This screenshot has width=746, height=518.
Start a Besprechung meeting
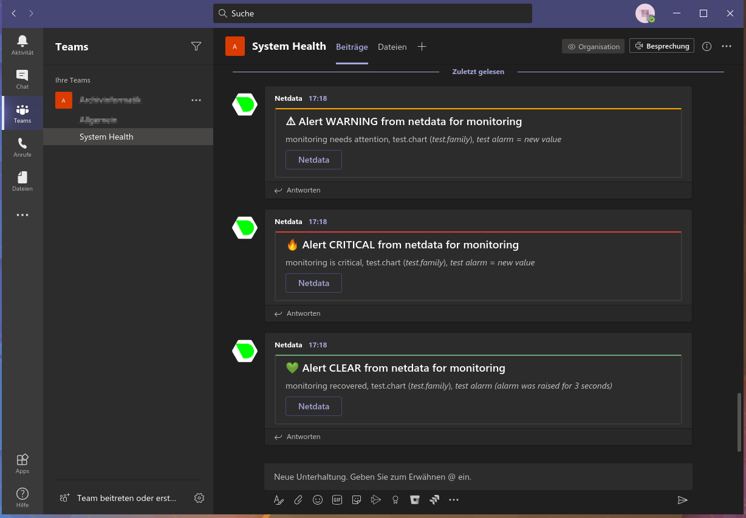click(662, 46)
